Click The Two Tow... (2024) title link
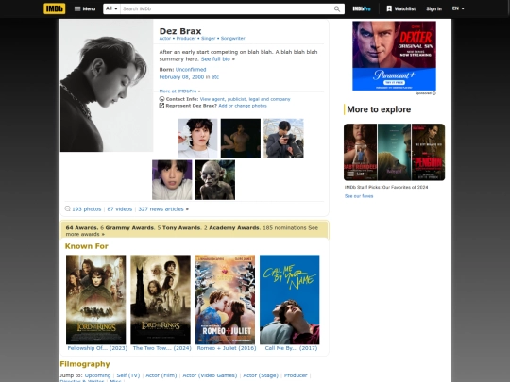Image resolution: width=510 pixels, height=382 pixels. [162, 348]
